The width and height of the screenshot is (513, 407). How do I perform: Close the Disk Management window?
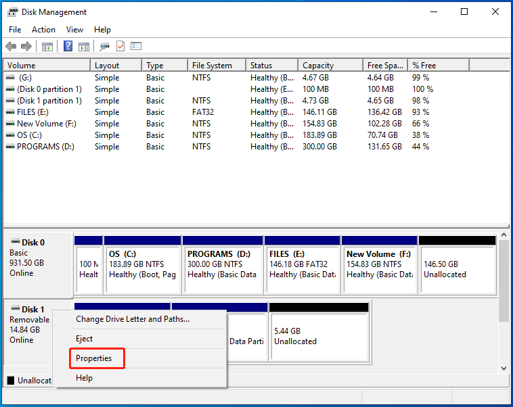pyautogui.click(x=495, y=12)
